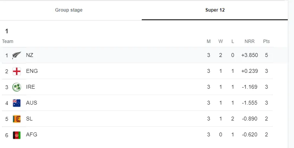The width and height of the screenshot is (294, 148).
Task: Click the Australia flag icon
Action: tap(17, 103)
